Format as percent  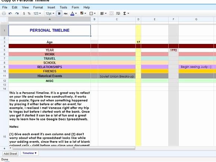[29, 13]
